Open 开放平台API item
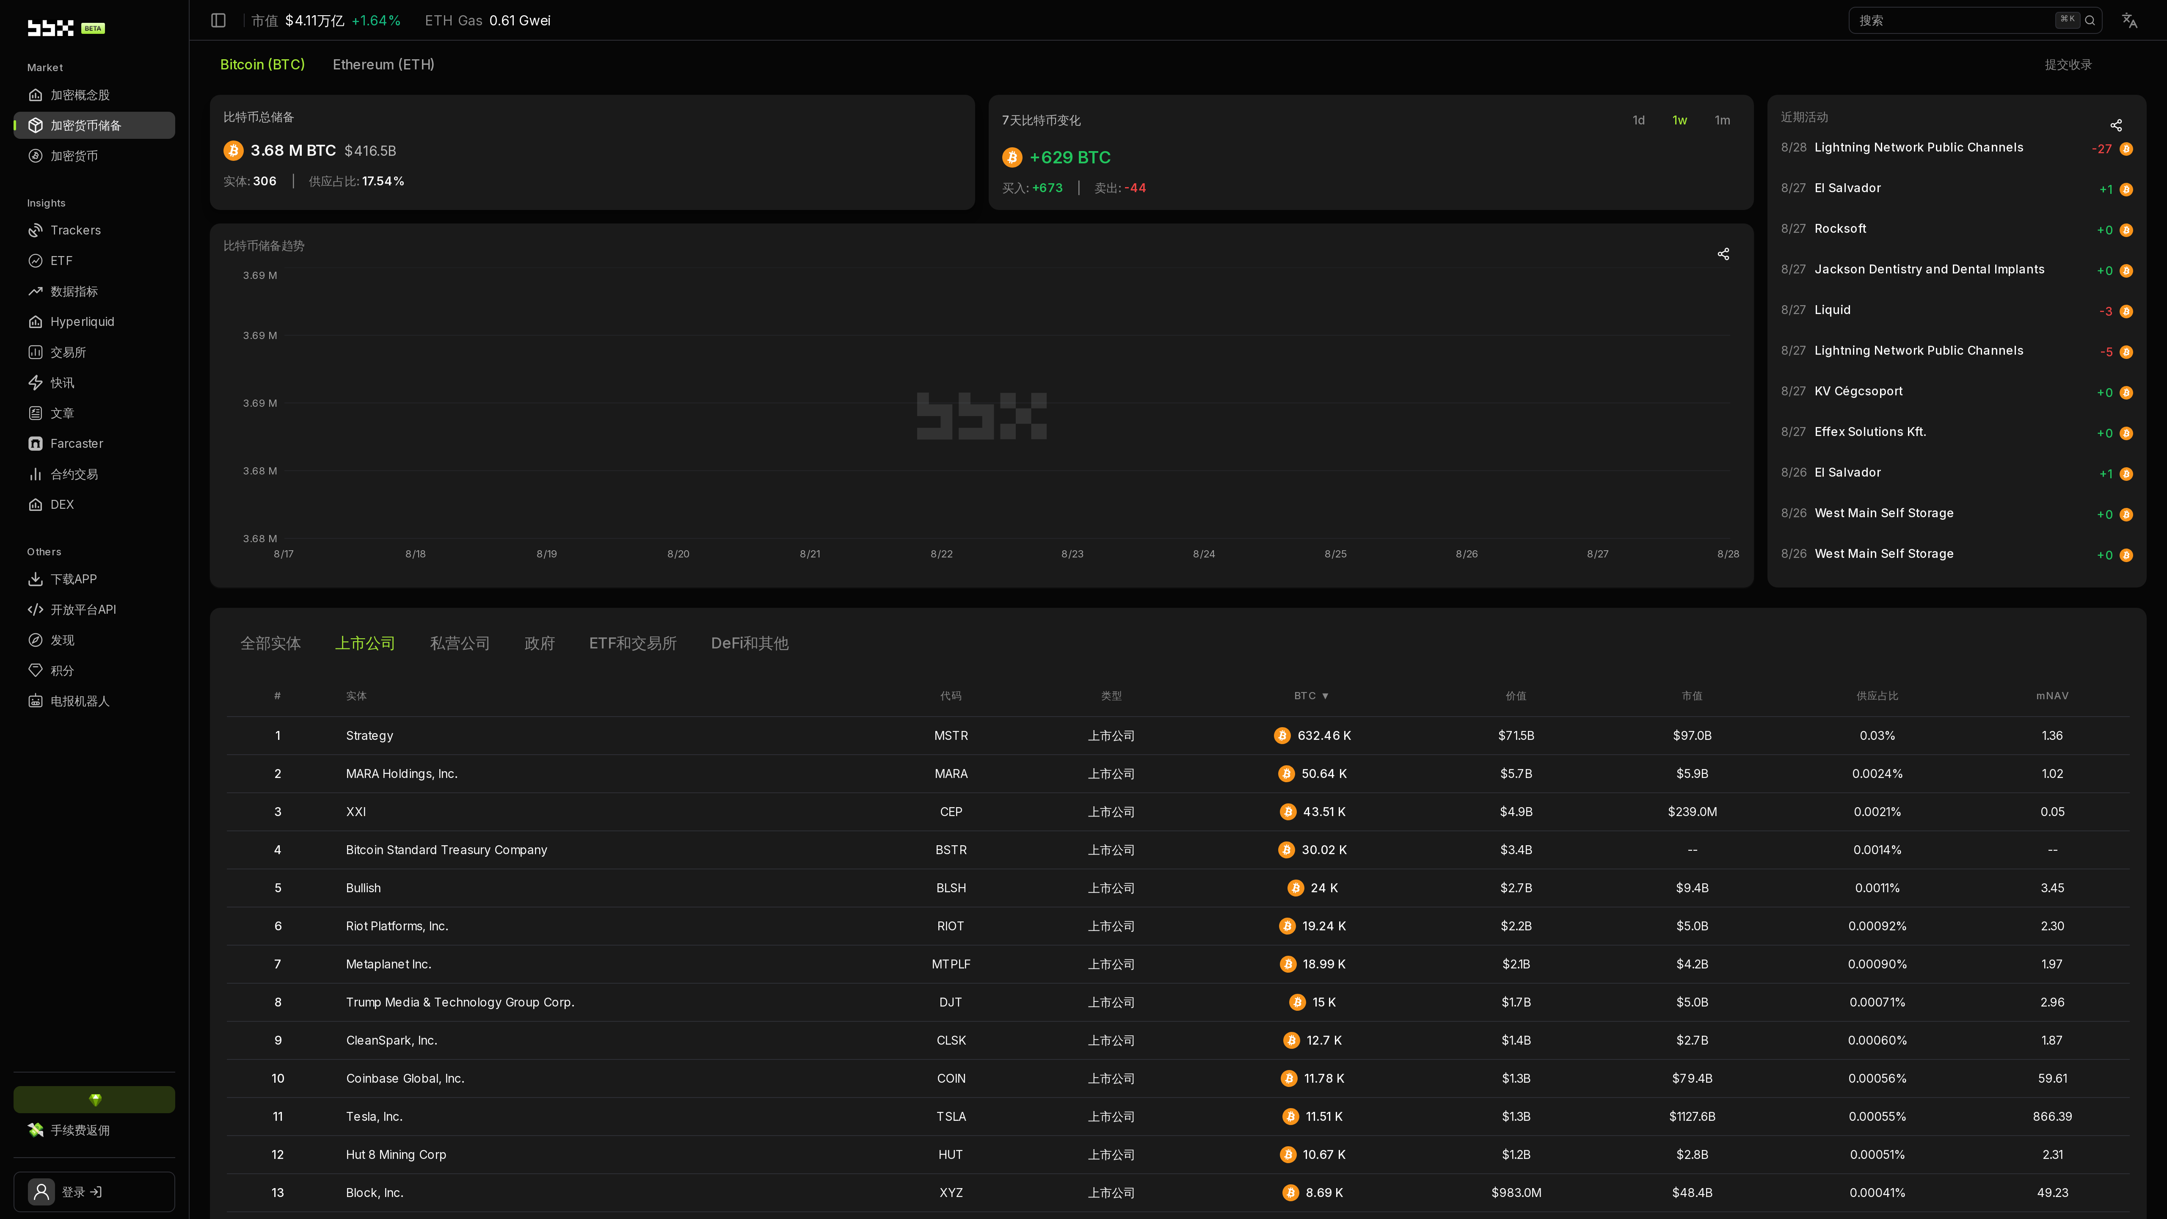Image resolution: width=2167 pixels, height=1219 pixels. 94,610
